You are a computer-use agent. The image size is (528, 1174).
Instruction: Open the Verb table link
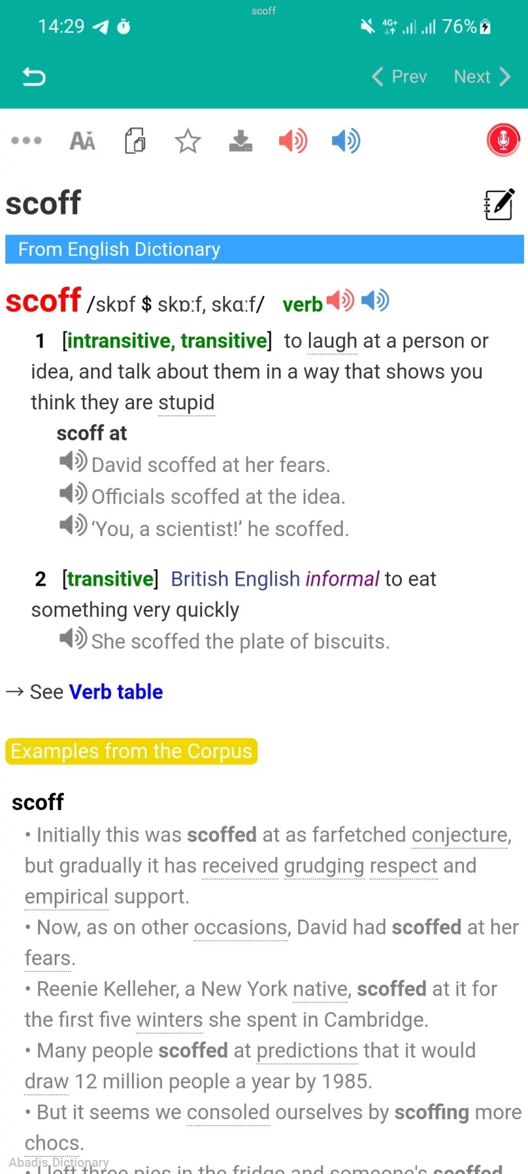tap(115, 691)
